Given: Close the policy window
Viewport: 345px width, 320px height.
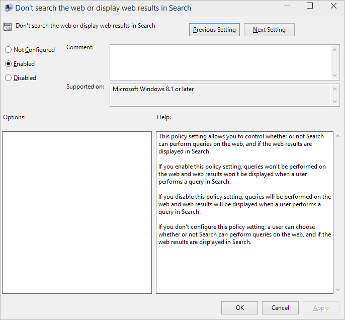Looking at the screenshot, I should (333, 6).
